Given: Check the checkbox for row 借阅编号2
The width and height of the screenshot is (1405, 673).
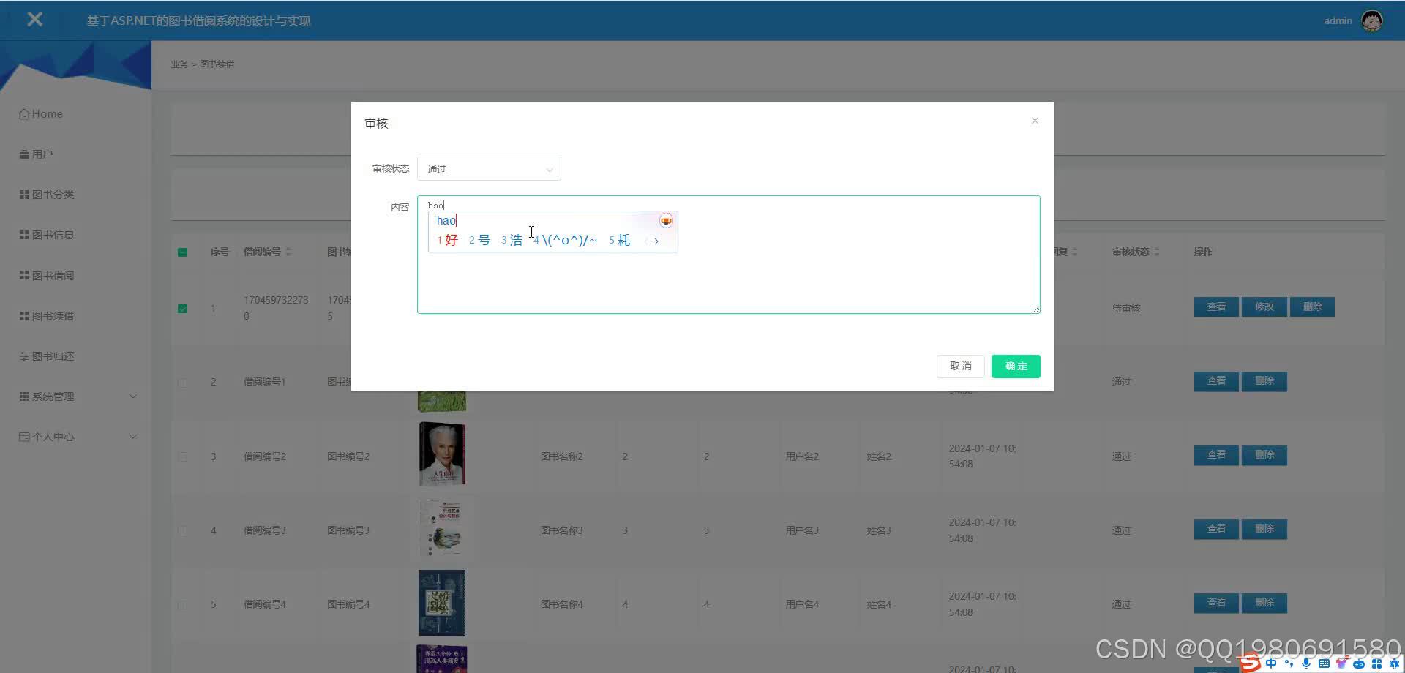Looking at the screenshot, I should tap(183, 456).
